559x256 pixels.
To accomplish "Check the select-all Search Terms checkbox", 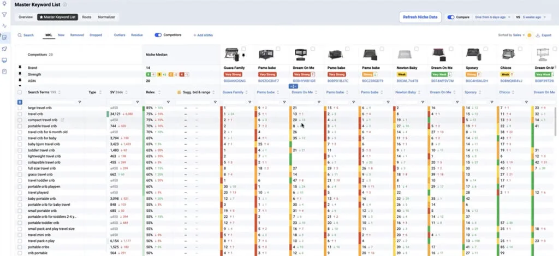I will click(x=20, y=92).
